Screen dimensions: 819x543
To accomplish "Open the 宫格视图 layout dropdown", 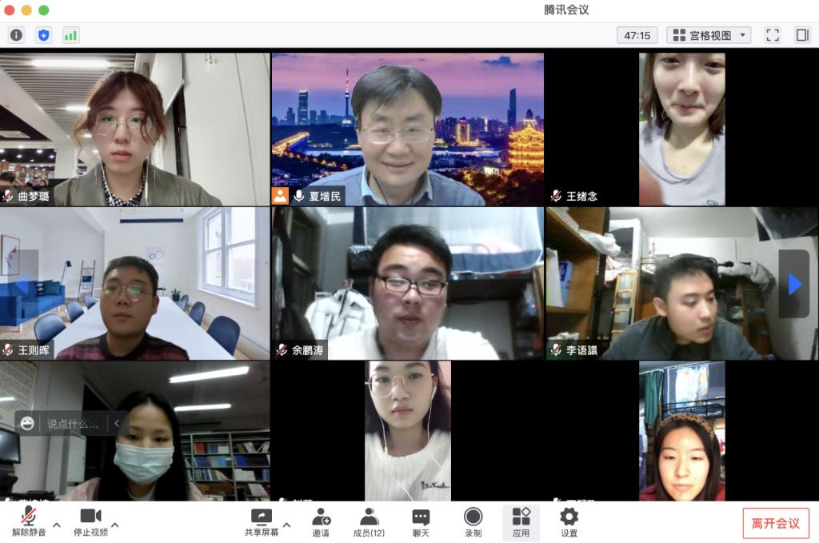I will (709, 35).
